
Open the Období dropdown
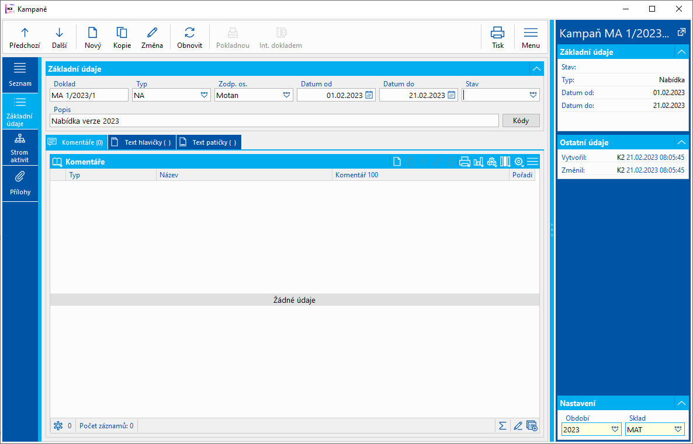pyautogui.click(x=615, y=429)
